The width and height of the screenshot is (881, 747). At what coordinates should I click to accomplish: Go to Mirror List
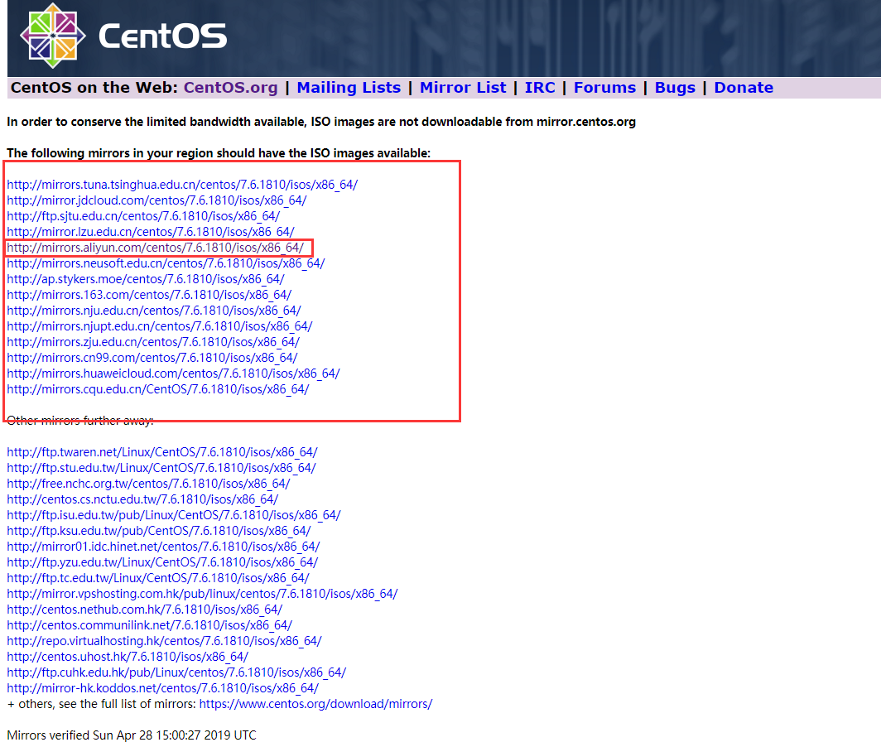pos(463,88)
